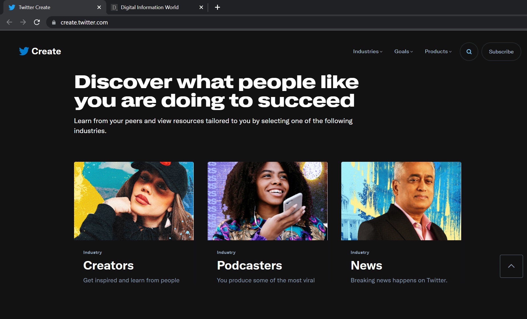Close the Digital Information World tab
The width and height of the screenshot is (527, 319).
pos(201,7)
